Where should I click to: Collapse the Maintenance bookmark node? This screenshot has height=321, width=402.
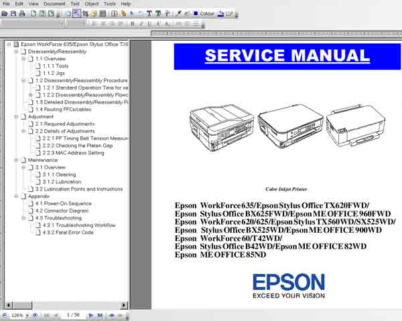16,160
